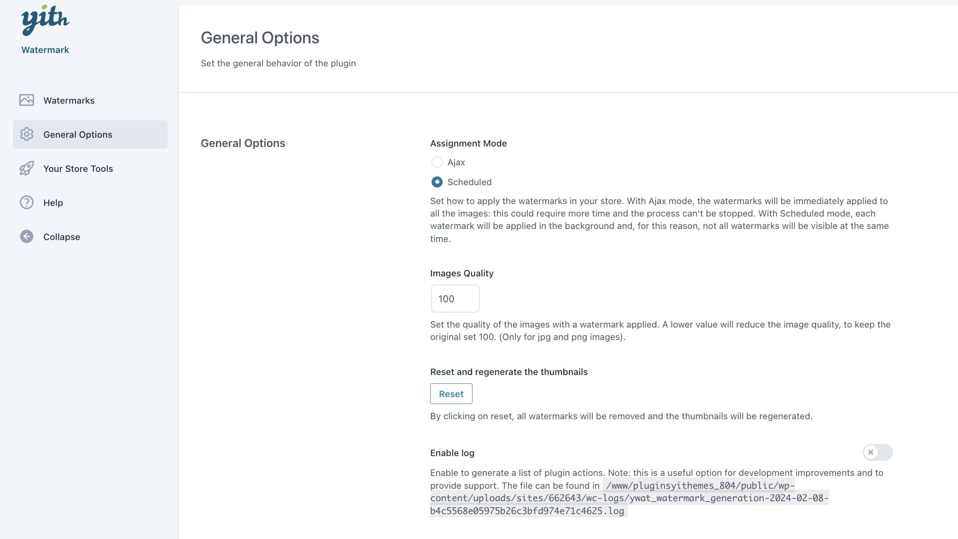
Task: Open the Help section label
Action: pyautogui.click(x=53, y=203)
